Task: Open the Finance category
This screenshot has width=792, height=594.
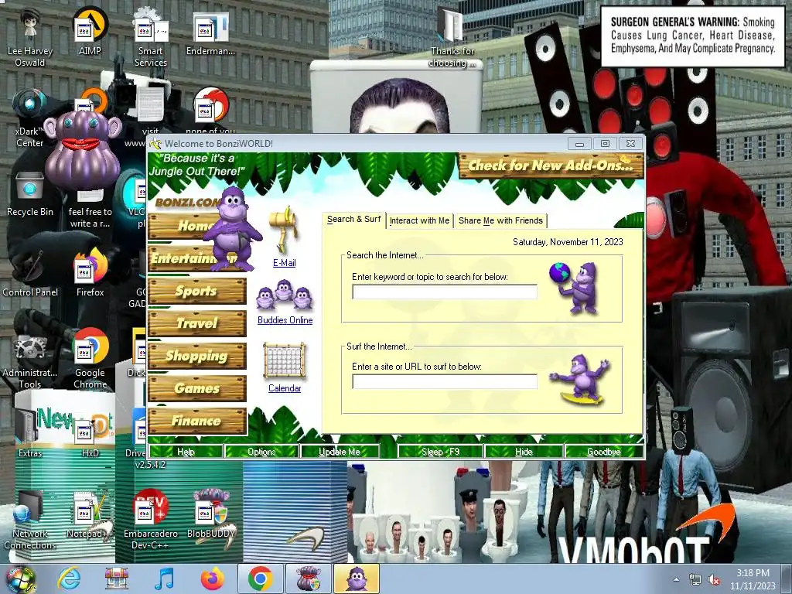Action: tap(197, 420)
